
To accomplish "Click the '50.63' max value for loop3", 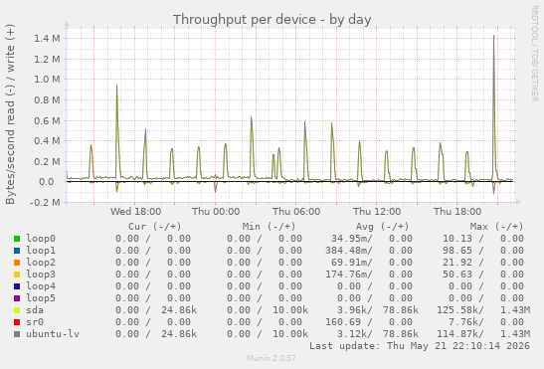I will tap(457, 275).
